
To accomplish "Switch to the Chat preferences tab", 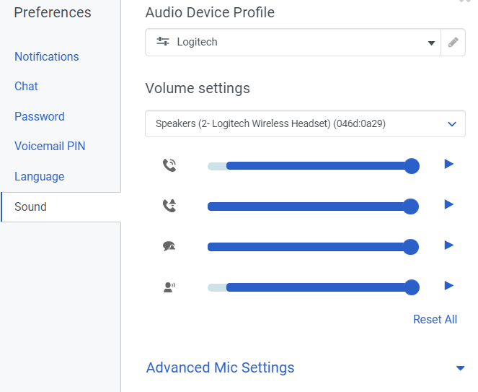I will pos(26,86).
